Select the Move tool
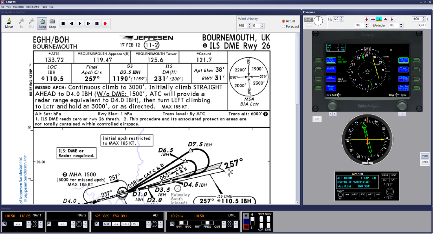The height and width of the screenshot is (234, 433). 9,23
